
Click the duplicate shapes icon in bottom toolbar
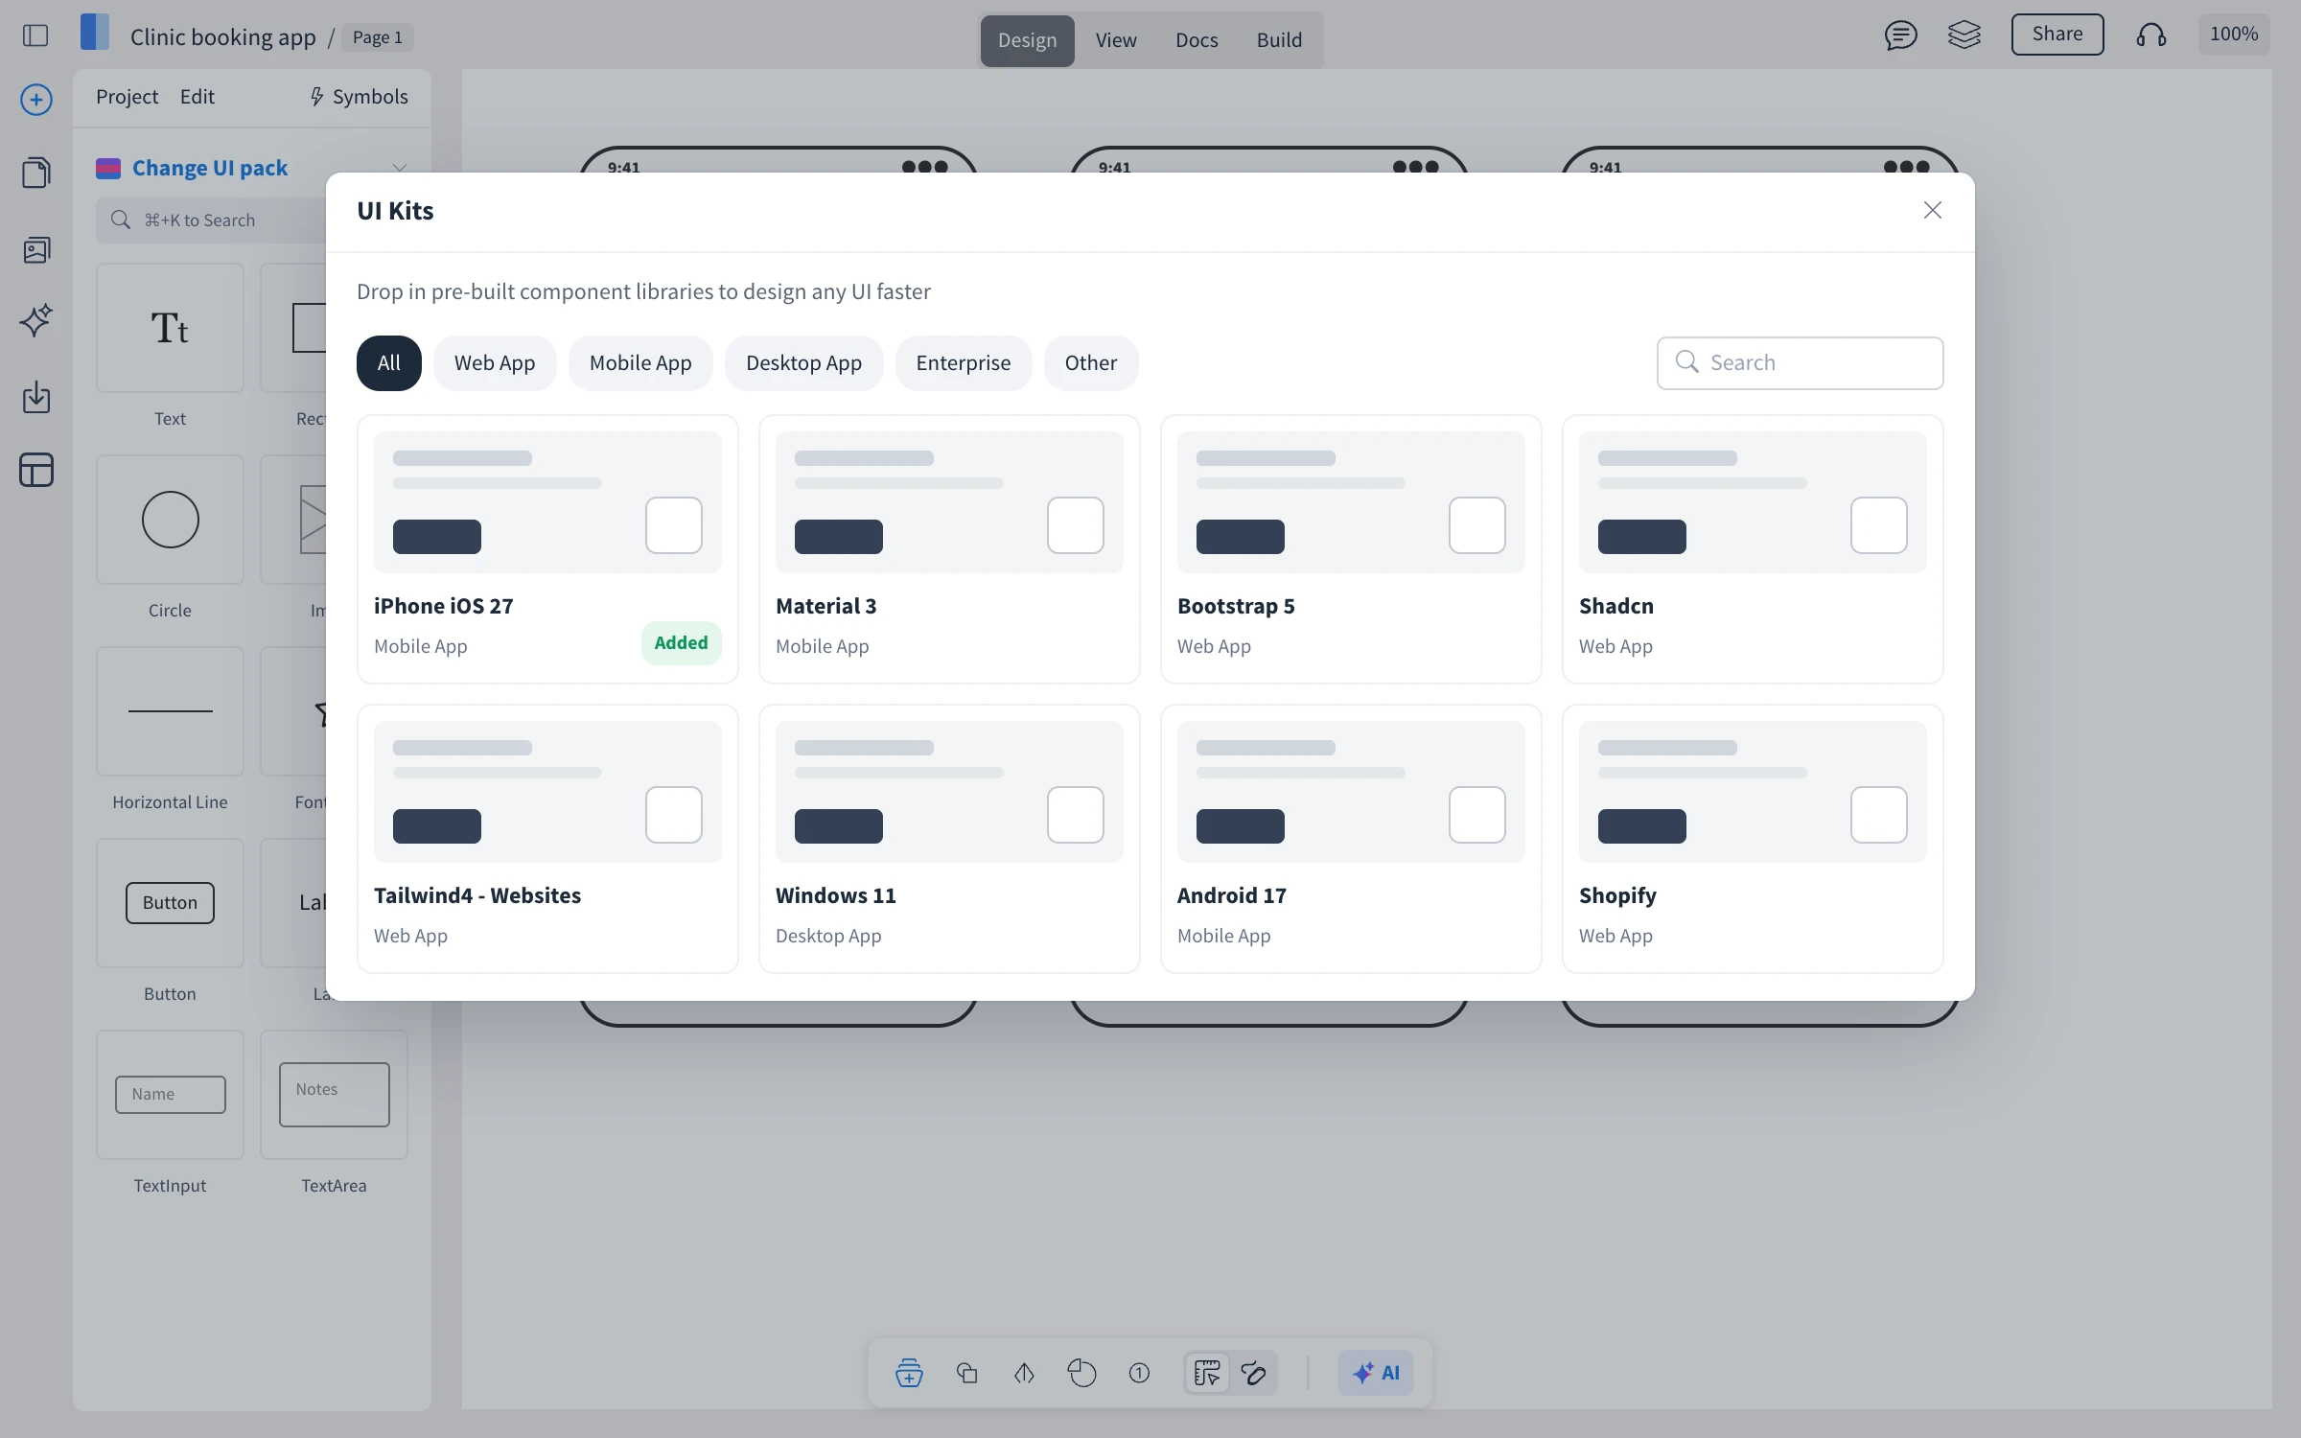pos(967,1373)
